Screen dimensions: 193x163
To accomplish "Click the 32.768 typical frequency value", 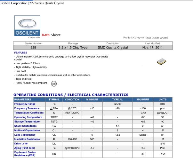I will pyautogui.click(x=118, y=104).
